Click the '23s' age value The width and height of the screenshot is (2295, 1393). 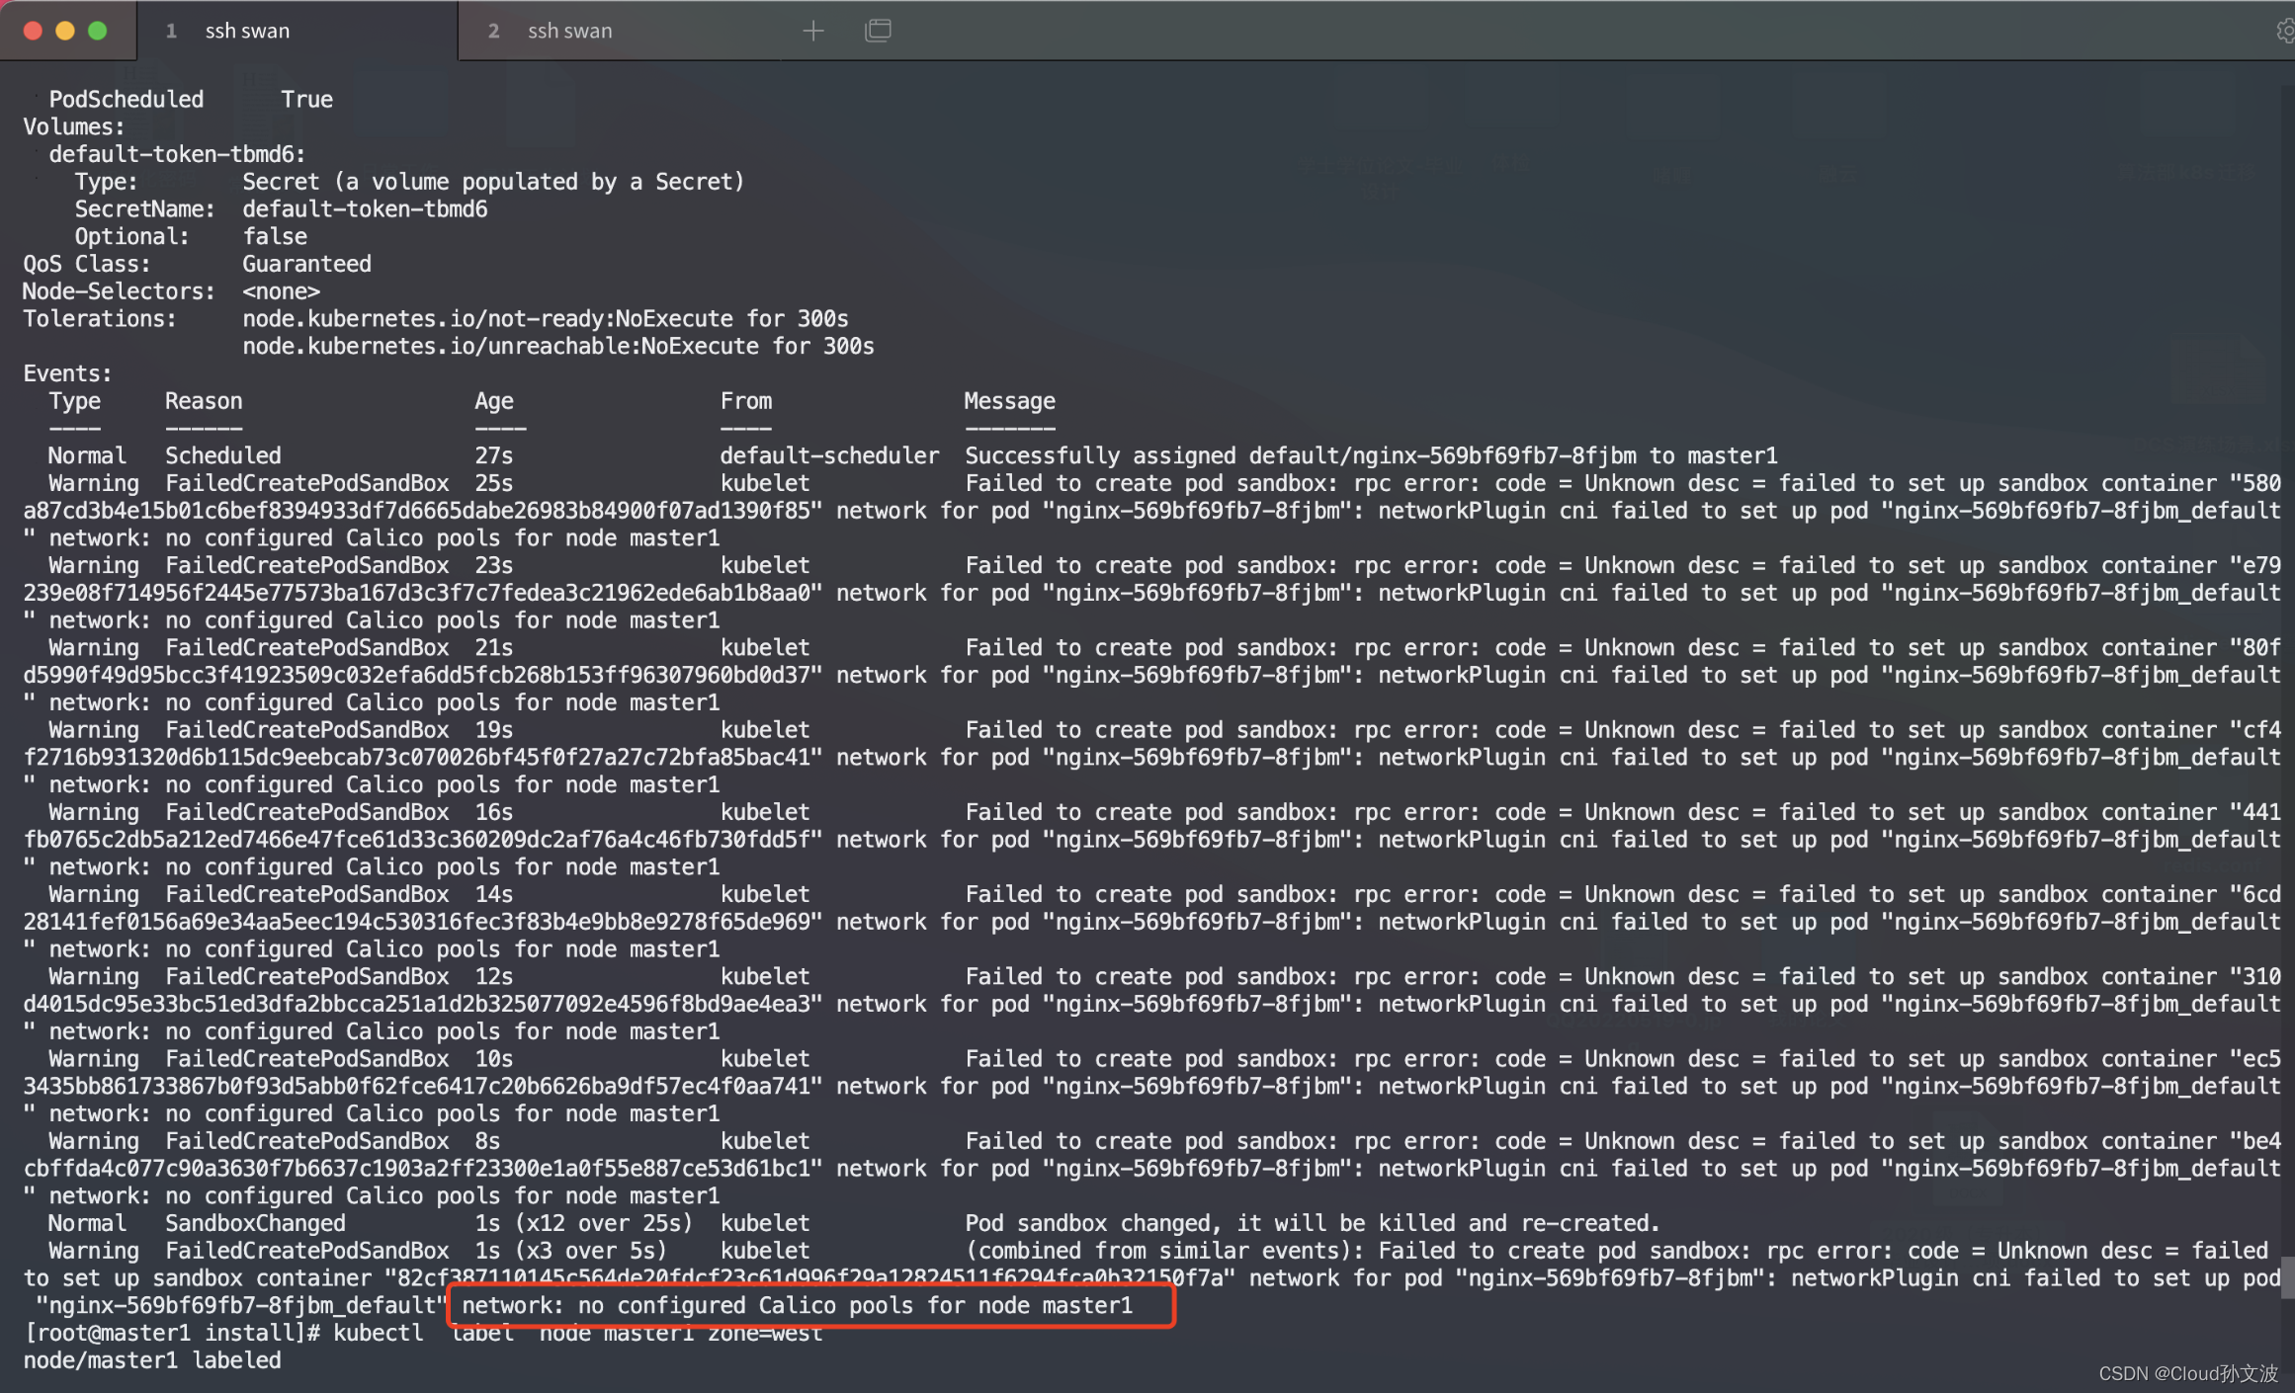pyautogui.click(x=493, y=566)
